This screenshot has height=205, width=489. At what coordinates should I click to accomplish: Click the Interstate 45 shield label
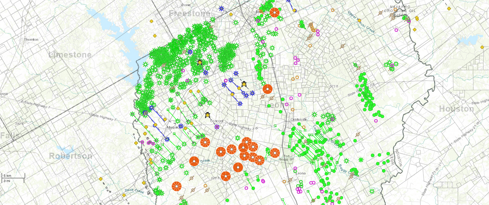[273, 69]
